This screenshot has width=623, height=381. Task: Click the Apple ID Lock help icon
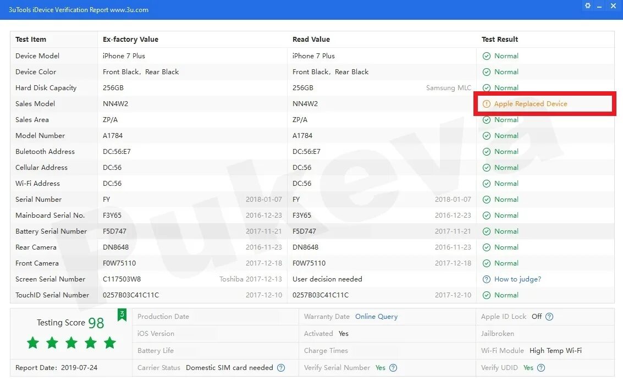(x=549, y=317)
